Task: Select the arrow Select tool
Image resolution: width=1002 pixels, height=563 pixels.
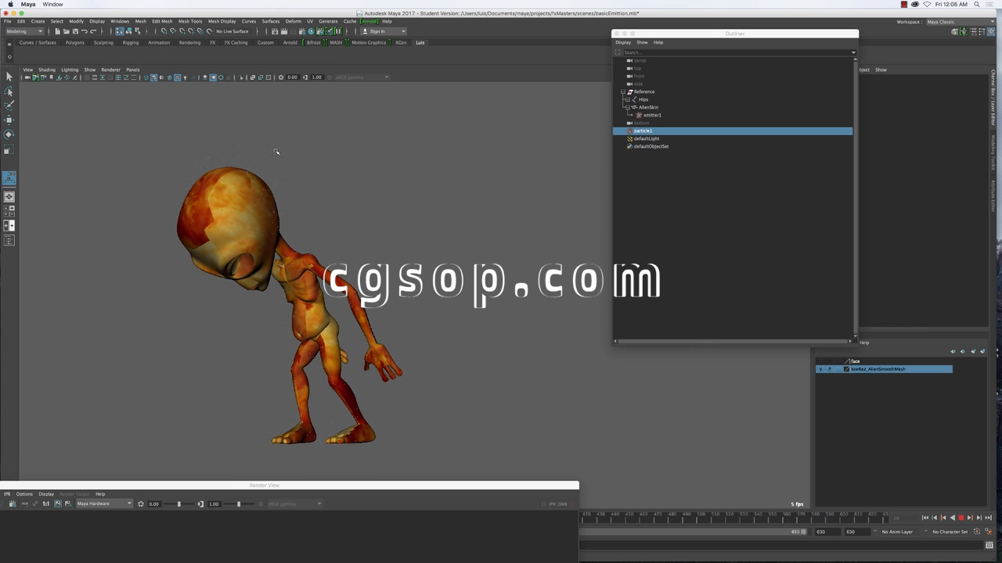Action: click(x=9, y=77)
